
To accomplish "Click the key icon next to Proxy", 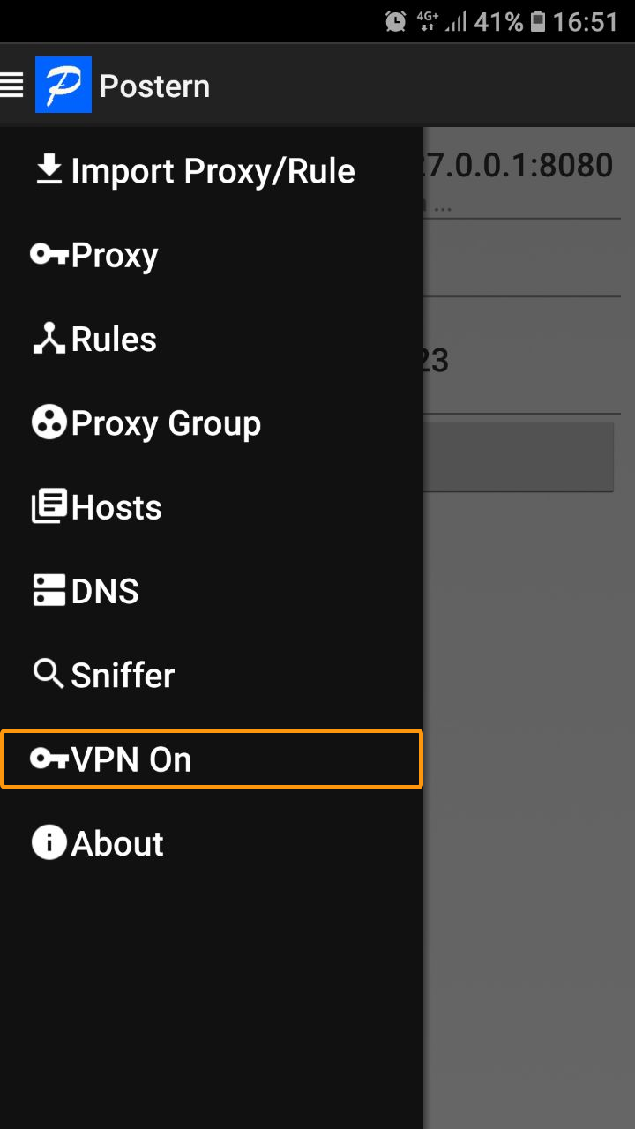I will pyautogui.click(x=49, y=255).
